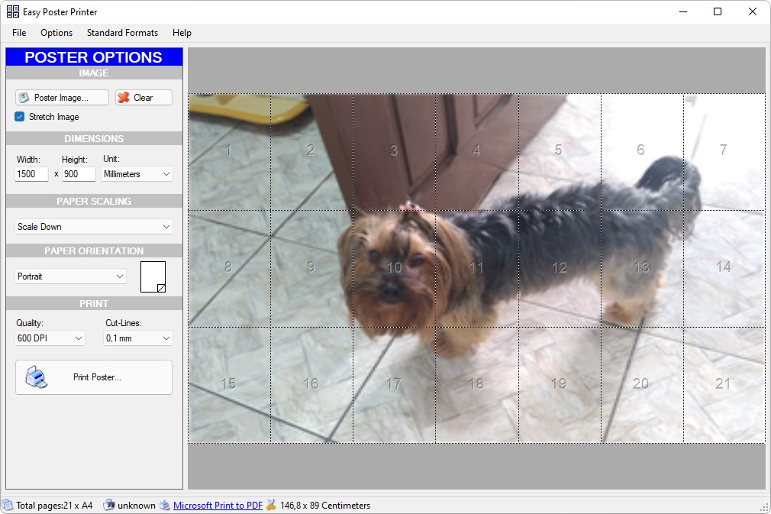771x514 pixels.
Task: Expand the Cut-Lines 0,1 mm dropdown
Action: point(137,338)
